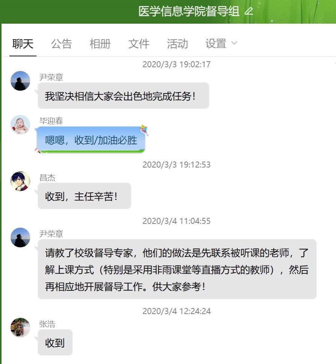The image size is (336, 364).
Task: Click the group title 医学信息学院督导组
Action: (x=189, y=11)
